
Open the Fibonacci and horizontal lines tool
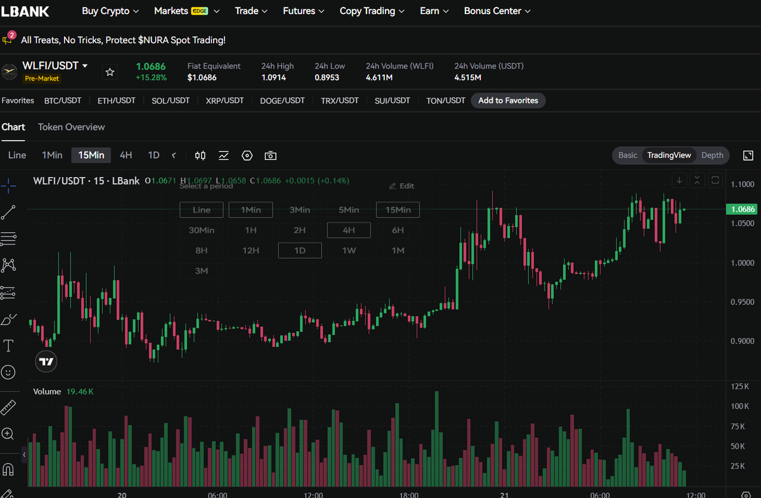[9, 239]
